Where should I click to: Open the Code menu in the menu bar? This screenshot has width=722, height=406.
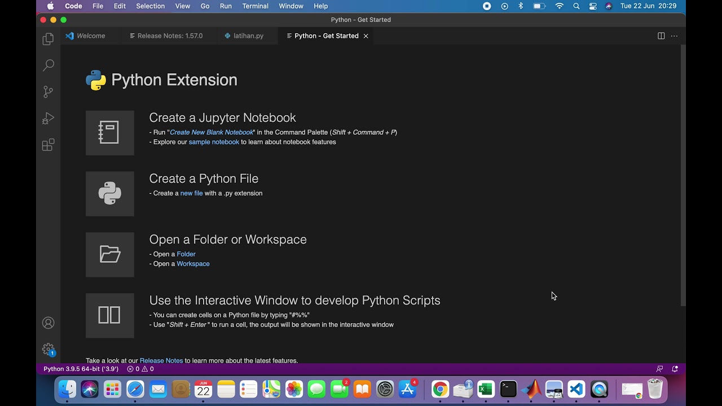click(x=73, y=6)
